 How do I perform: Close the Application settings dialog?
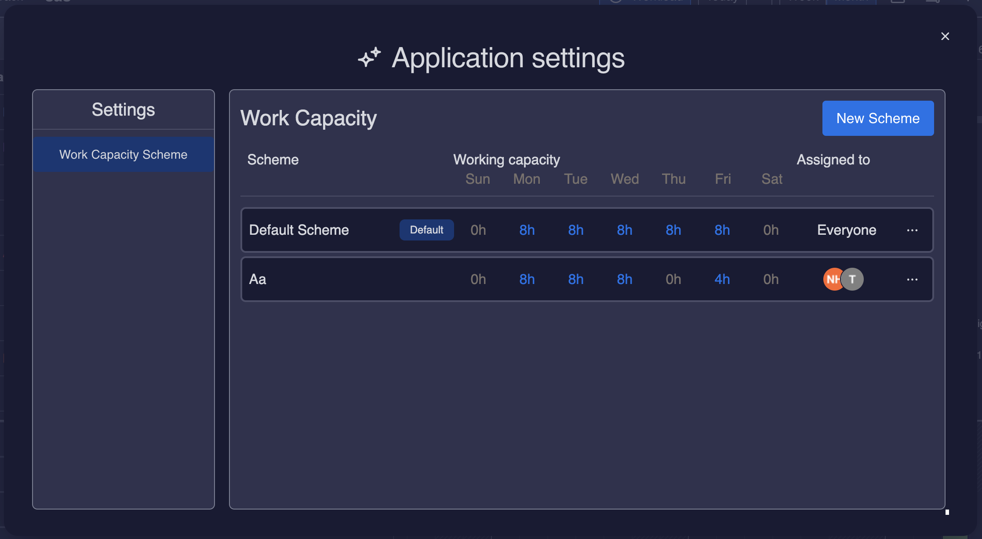(x=945, y=36)
